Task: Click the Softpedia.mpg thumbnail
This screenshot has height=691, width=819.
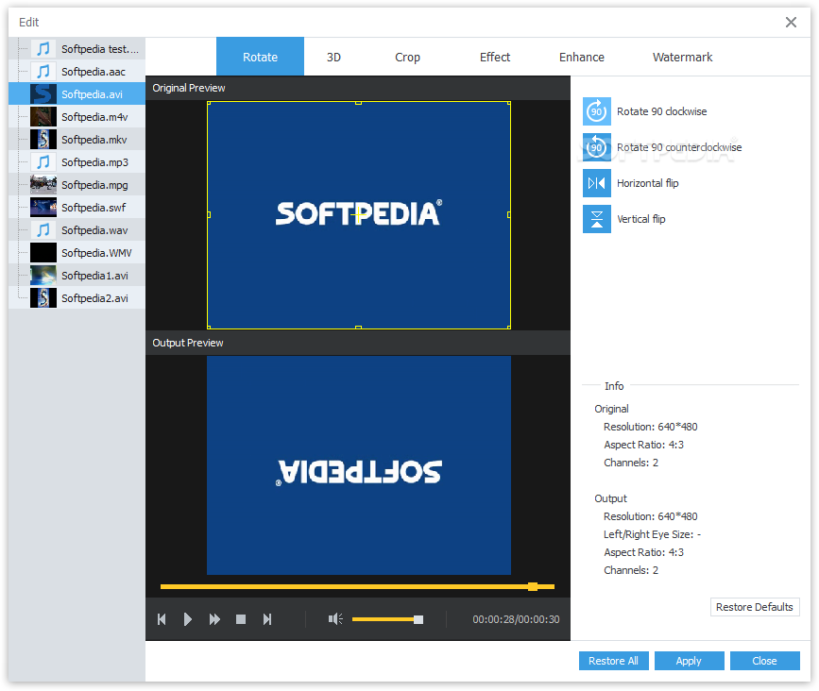Action: point(43,185)
